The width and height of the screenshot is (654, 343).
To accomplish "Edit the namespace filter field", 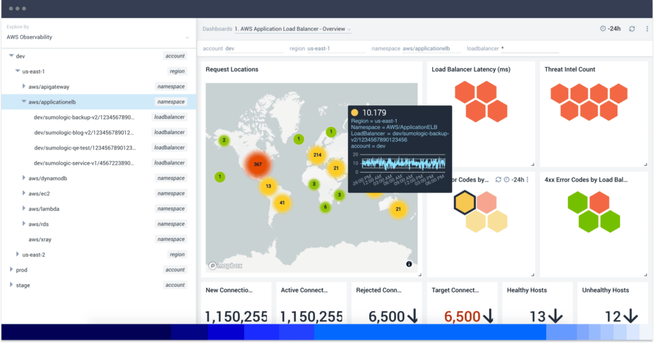I will click(431, 49).
